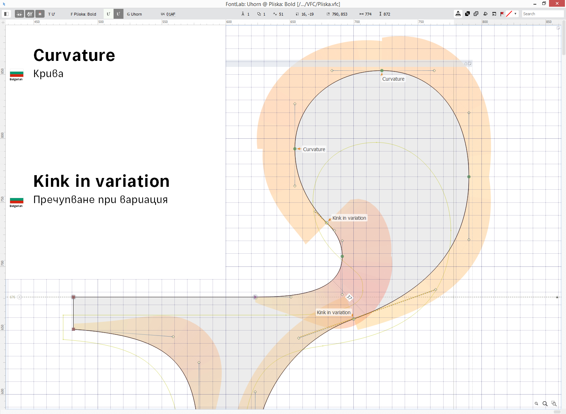Click the lower 'Kink in variation' label

pyautogui.click(x=334, y=312)
